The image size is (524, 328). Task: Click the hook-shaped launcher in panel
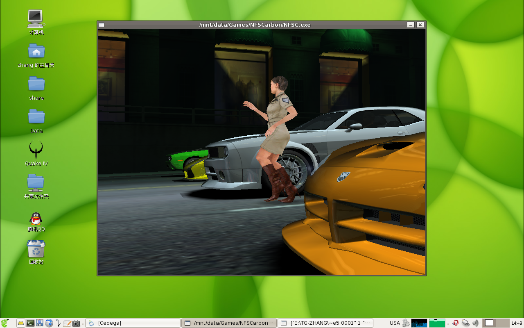(x=58, y=323)
